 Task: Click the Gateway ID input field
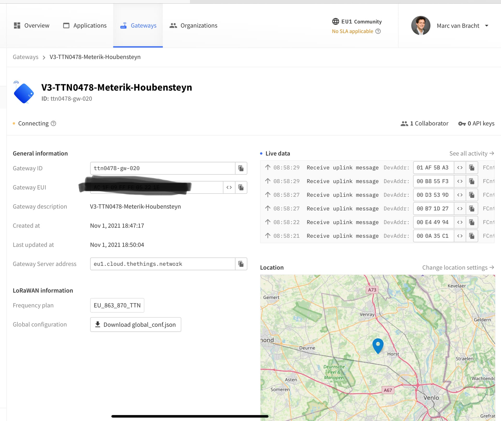tap(163, 168)
